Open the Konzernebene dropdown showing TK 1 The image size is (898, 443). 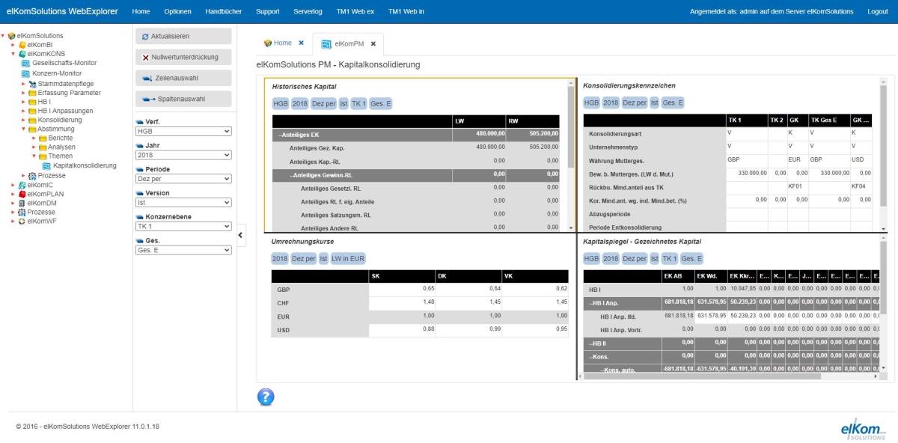tap(183, 226)
